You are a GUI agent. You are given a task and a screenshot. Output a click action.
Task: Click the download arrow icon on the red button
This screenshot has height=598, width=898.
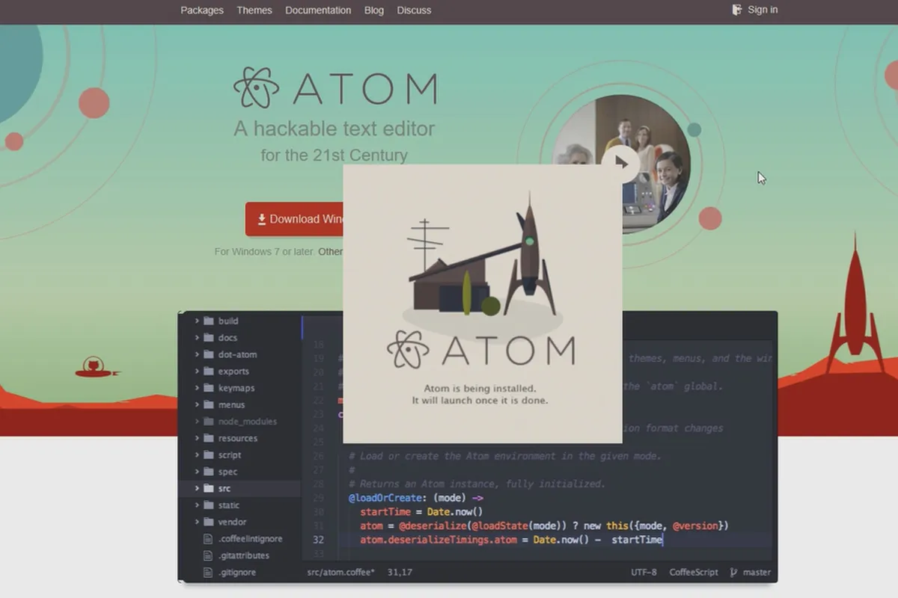point(262,219)
